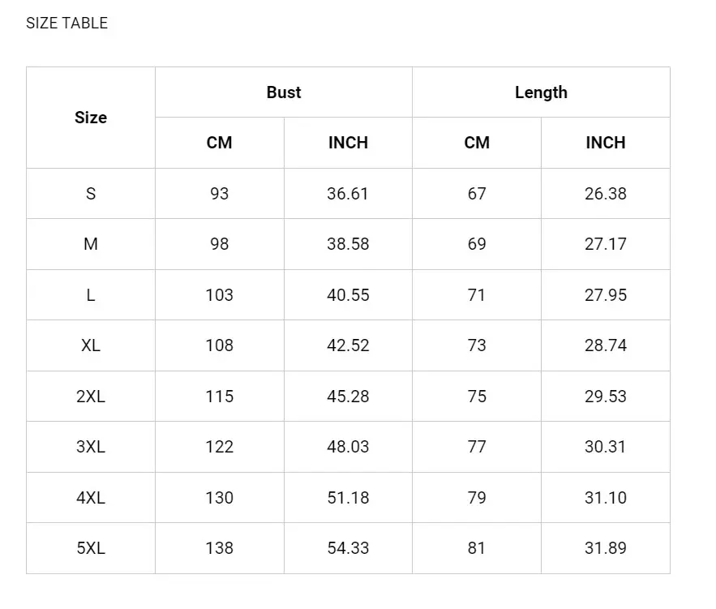716x609 pixels.
Task: Select the 130 bust cm cell
Action: tap(220, 498)
